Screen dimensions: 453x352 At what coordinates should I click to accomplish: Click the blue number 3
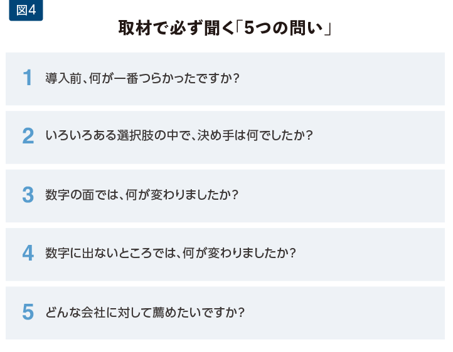coord(28,195)
